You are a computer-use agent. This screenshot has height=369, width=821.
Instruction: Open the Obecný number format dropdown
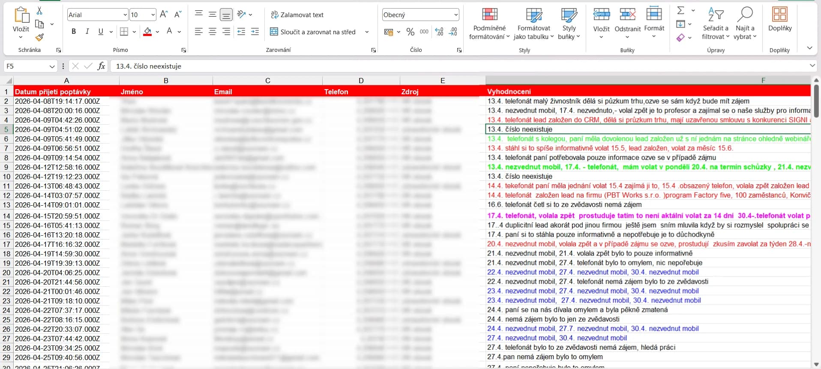click(455, 15)
